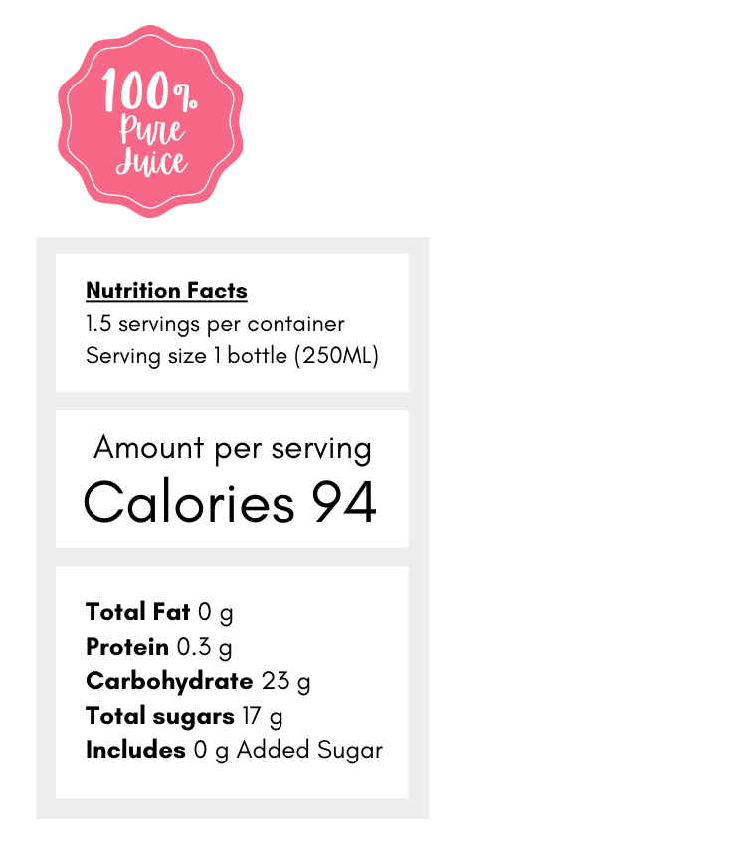
Task: Click the "(250ML)" volume text
Action: pos(337,356)
